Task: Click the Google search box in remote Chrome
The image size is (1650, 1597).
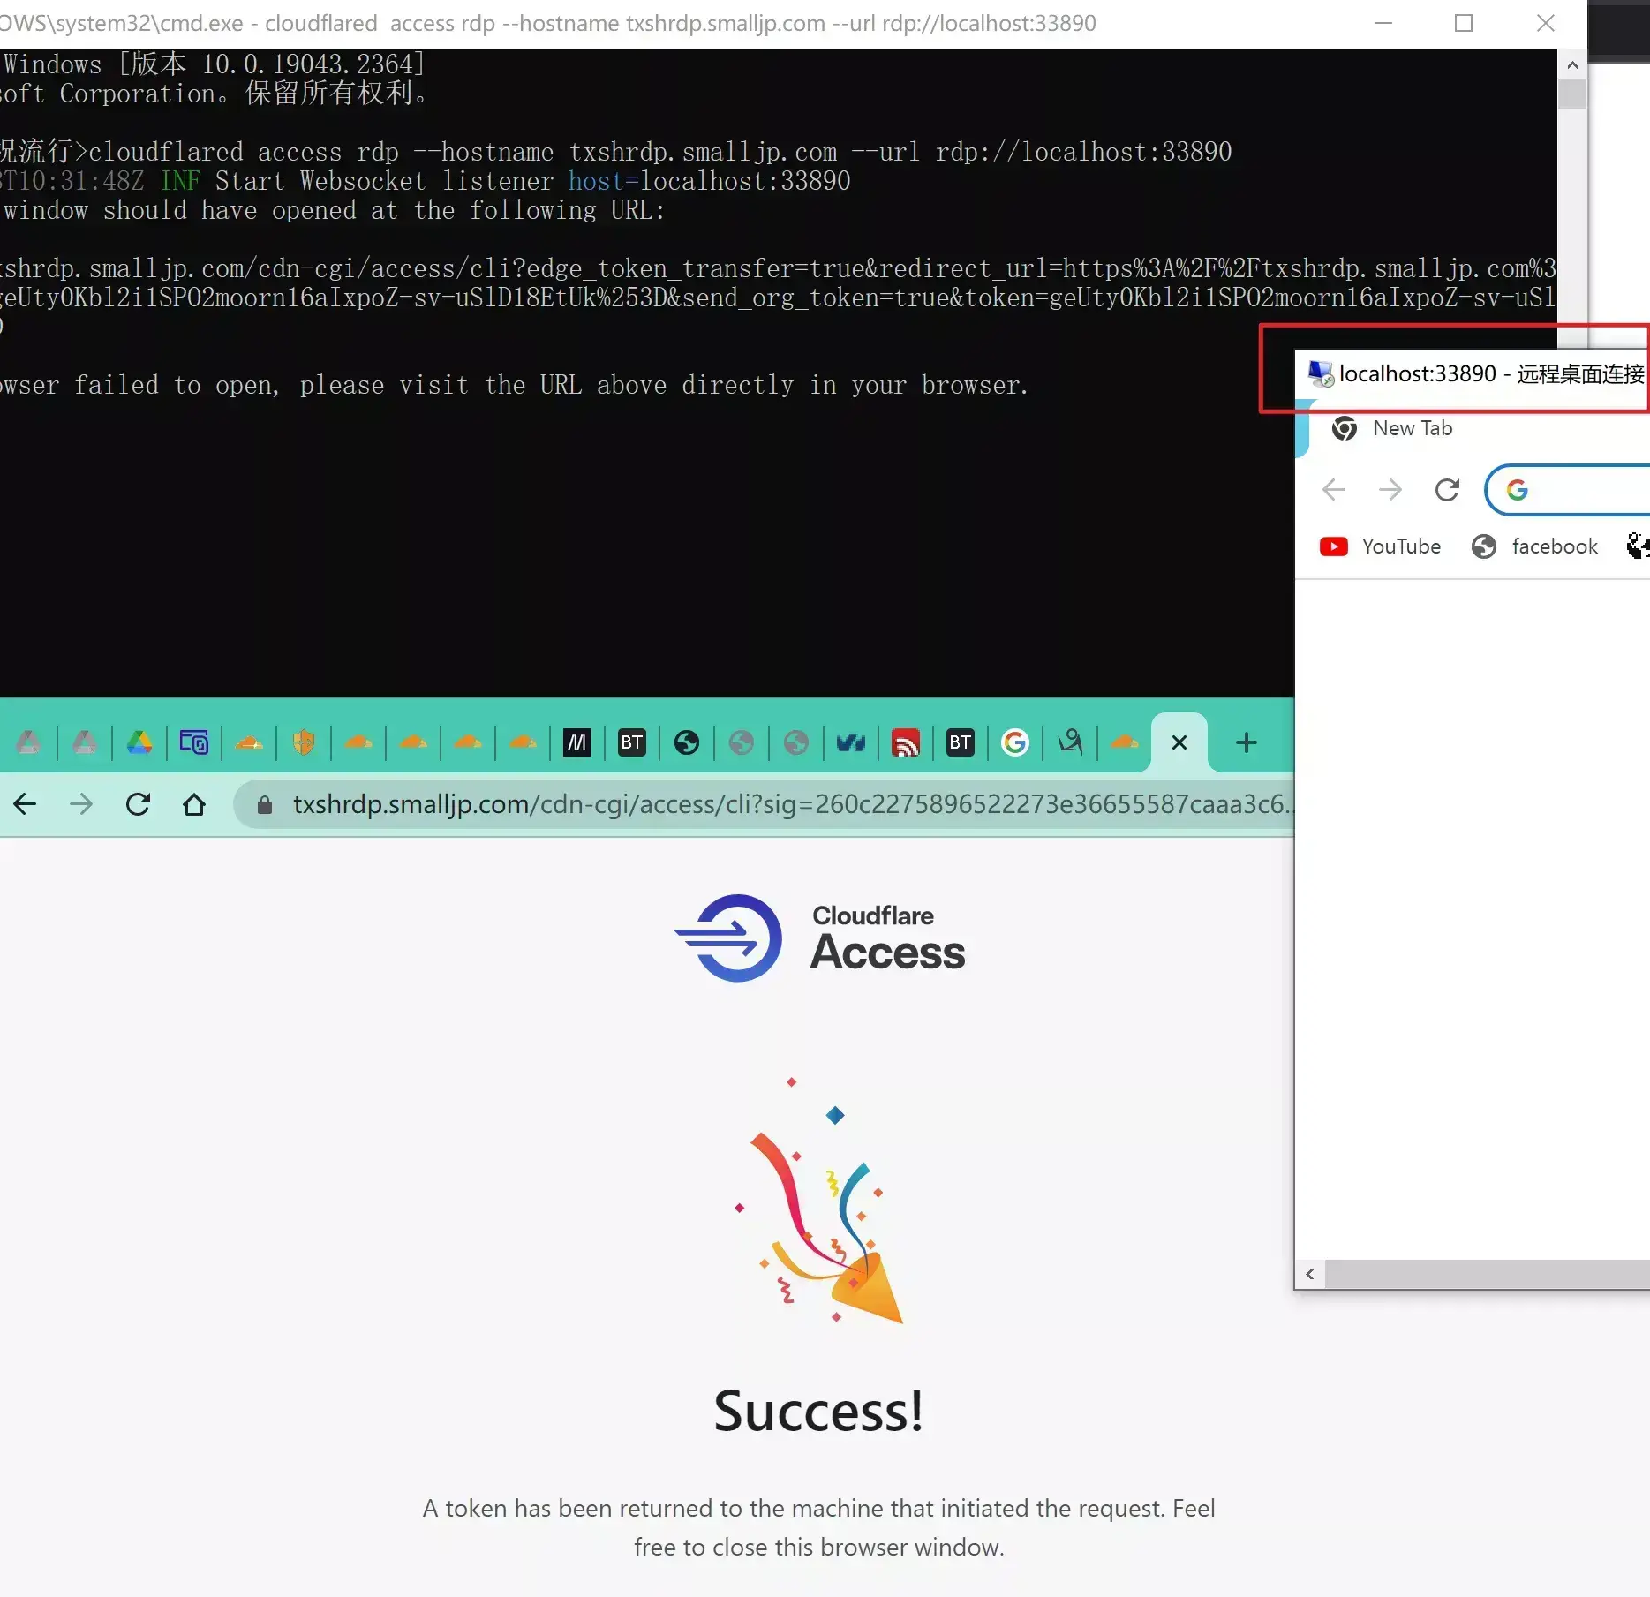Action: pos(1568,490)
